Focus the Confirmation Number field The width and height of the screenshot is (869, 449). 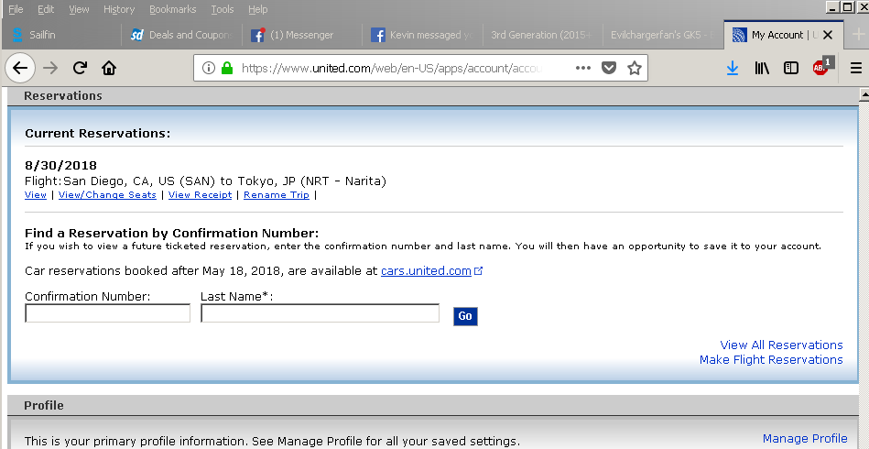pyautogui.click(x=107, y=313)
